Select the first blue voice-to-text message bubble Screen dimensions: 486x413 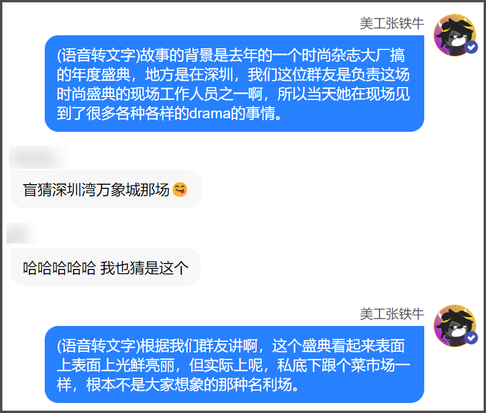click(234, 84)
